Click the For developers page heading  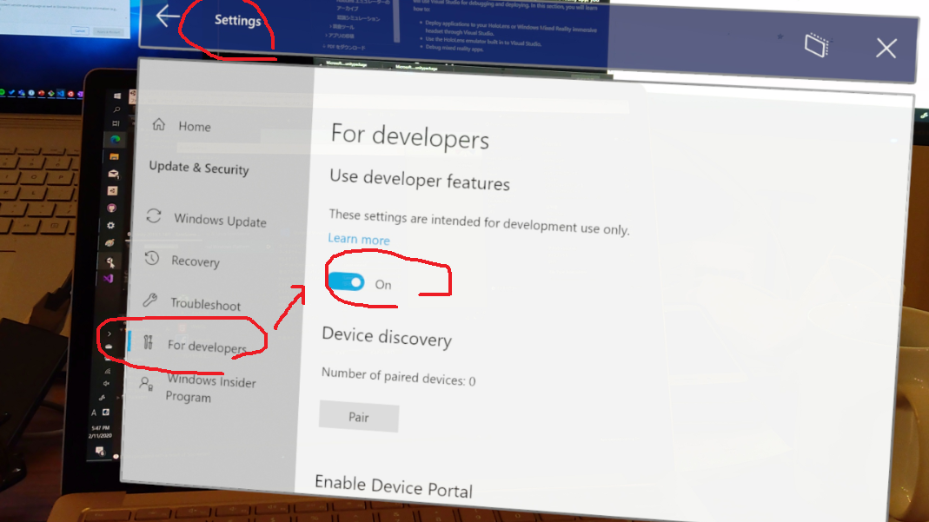coord(410,136)
